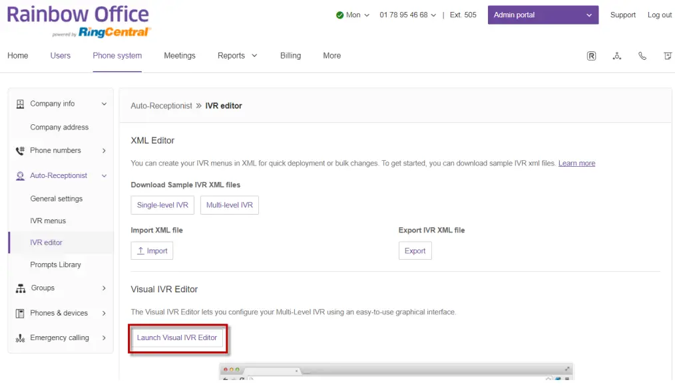Select Prompts Library in the sidebar

pyautogui.click(x=55, y=264)
